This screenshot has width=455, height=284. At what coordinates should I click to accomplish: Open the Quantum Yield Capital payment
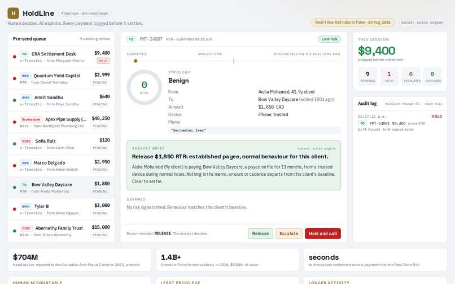pyautogui.click(x=61, y=78)
